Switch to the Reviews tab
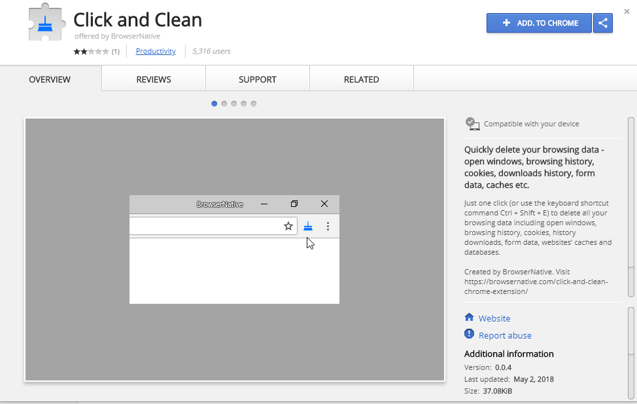 coord(154,79)
